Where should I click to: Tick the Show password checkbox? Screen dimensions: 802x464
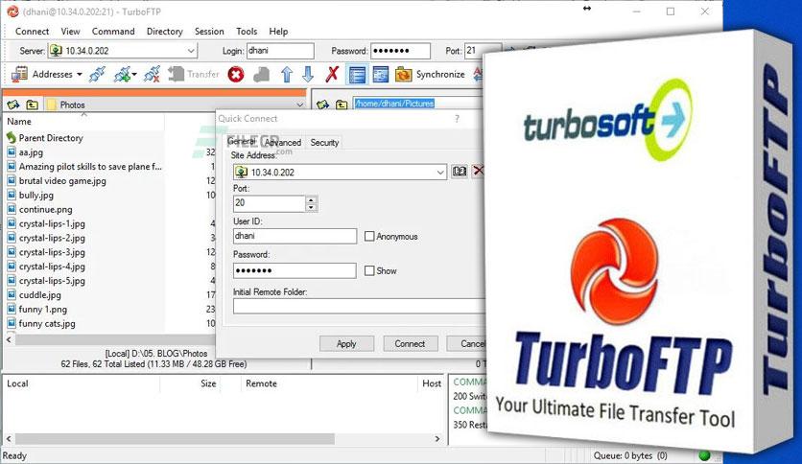coord(369,270)
